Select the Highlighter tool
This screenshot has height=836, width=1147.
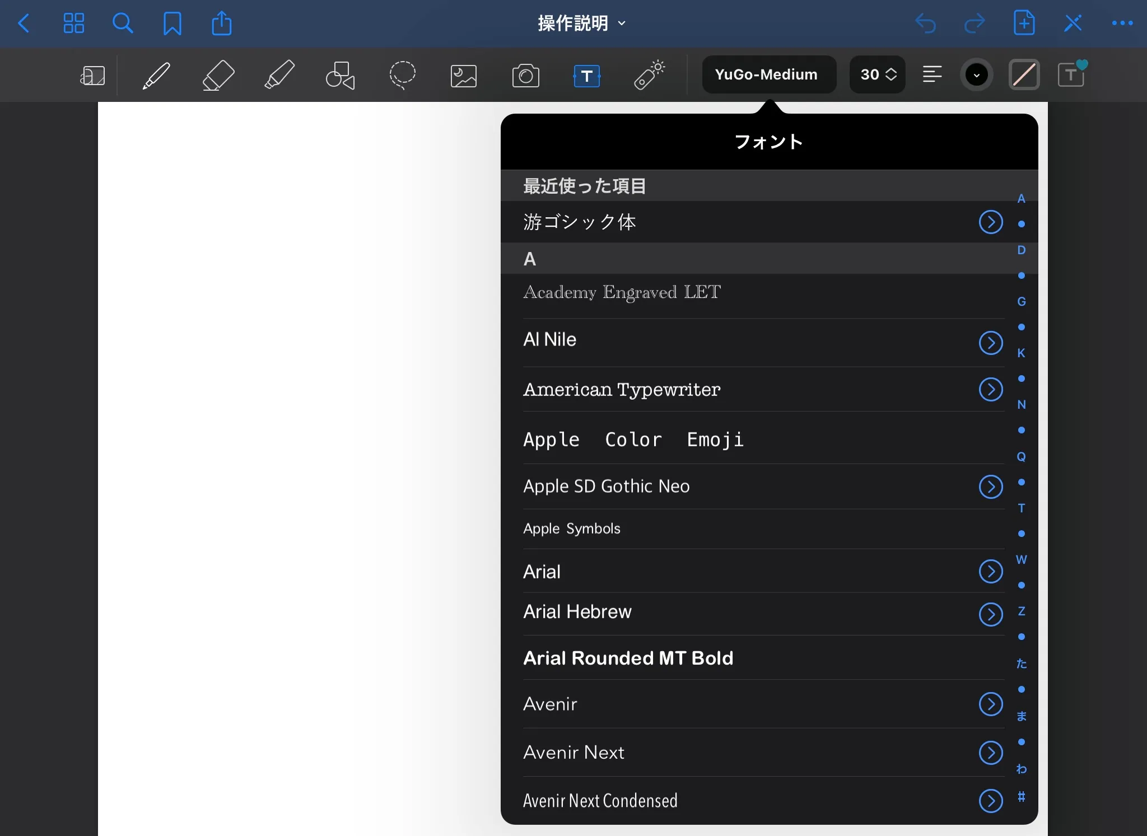coord(279,75)
